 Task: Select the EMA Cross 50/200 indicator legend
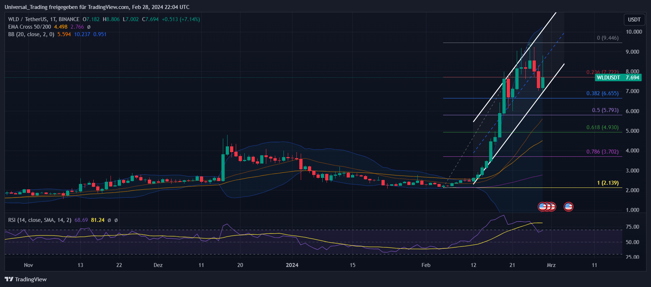pyautogui.click(x=30, y=27)
